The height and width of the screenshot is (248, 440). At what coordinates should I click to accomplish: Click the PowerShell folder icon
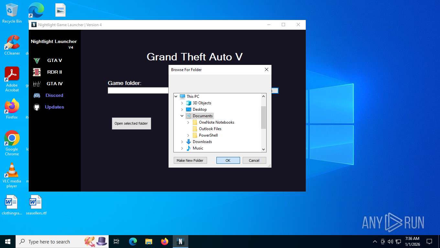click(195, 135)
